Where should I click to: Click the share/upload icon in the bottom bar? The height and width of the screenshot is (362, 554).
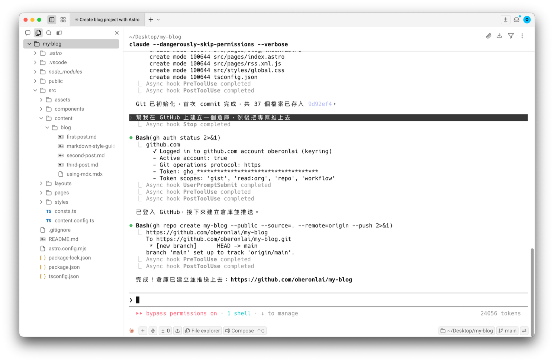click(x=177, y=331)
